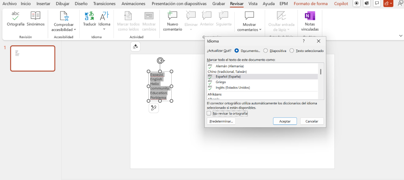Expand Ocultar entrada de lápiz dropdown
This screenshot has height=180, width=404.
288,30
